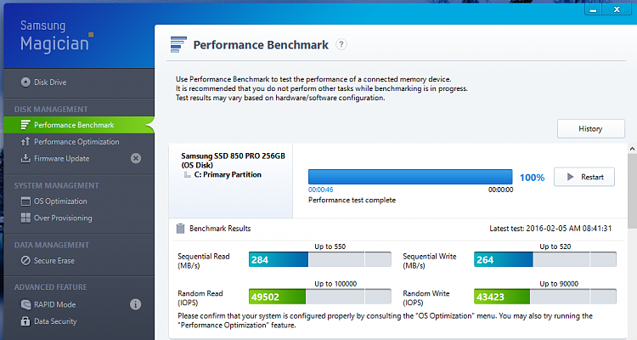Select C: Primary Partition entry
637x340 pixels.
[228, 175]
